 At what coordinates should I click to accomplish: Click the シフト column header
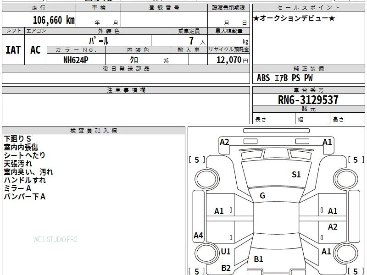(13, 31)
